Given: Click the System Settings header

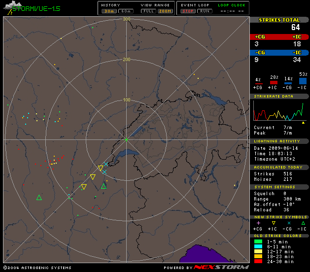Looking at the screenshot, I should click(x=279, y=187).
